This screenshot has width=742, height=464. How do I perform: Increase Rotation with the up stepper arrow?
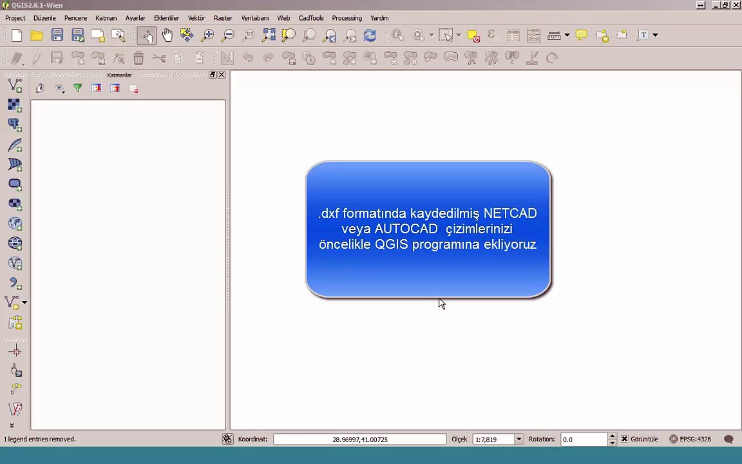coord(613,436)
